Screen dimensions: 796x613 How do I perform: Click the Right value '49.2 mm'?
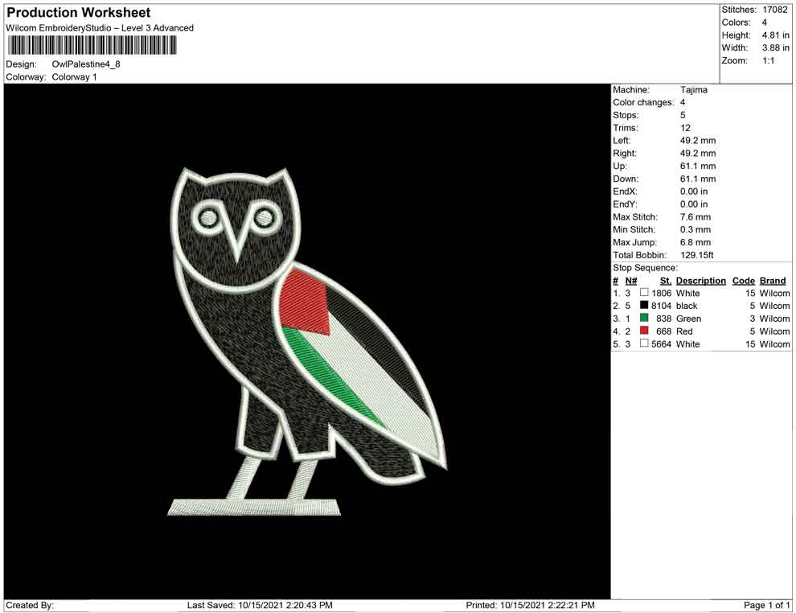(698, 154)
